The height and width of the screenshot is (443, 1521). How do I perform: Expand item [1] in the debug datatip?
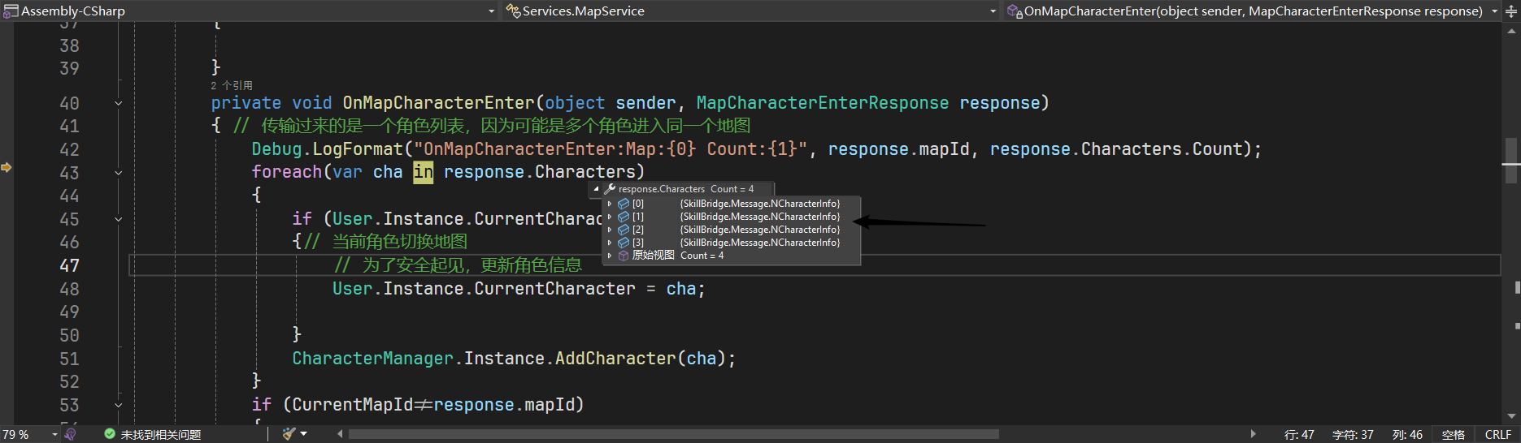(610, 217)
